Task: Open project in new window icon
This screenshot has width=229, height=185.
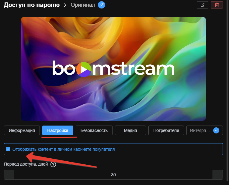Action: click(203, 5)
